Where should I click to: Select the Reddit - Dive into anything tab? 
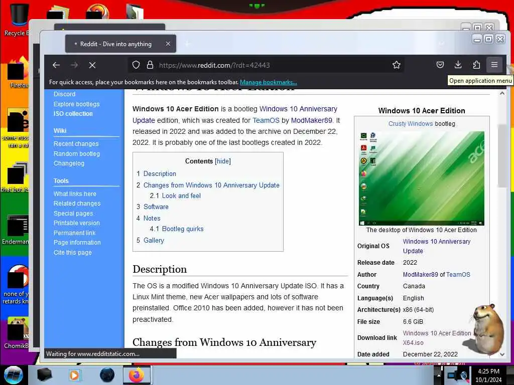point(120,44)
